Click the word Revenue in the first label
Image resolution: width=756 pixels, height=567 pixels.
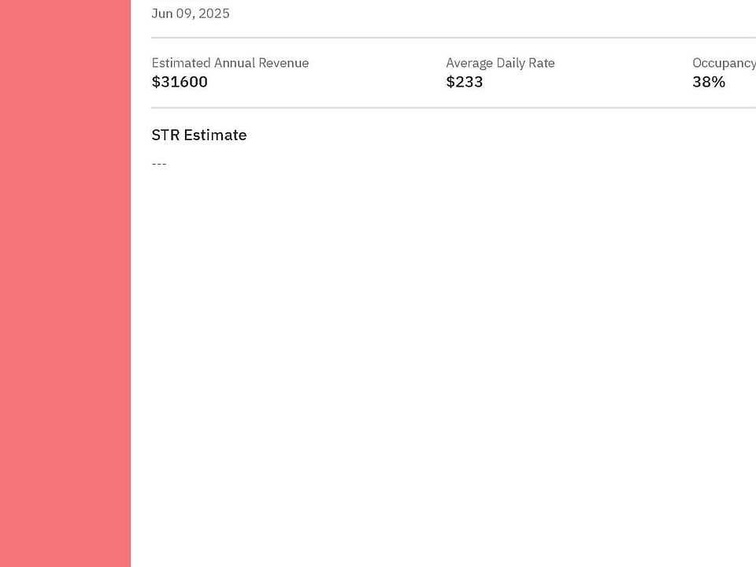coord(283,63)
